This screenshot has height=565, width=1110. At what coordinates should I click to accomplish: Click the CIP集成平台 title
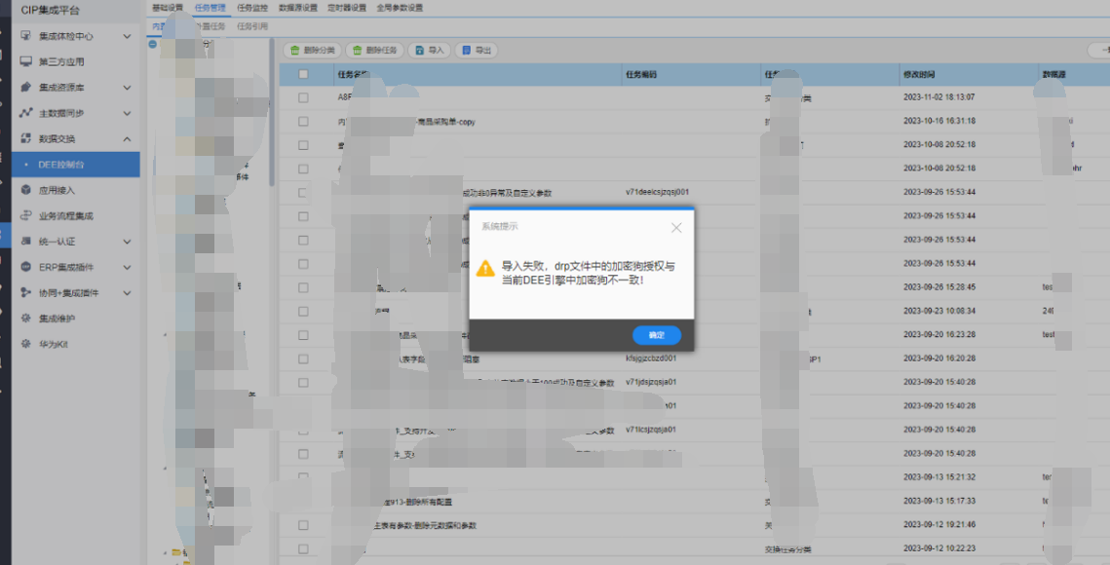(x=52, y=9)
